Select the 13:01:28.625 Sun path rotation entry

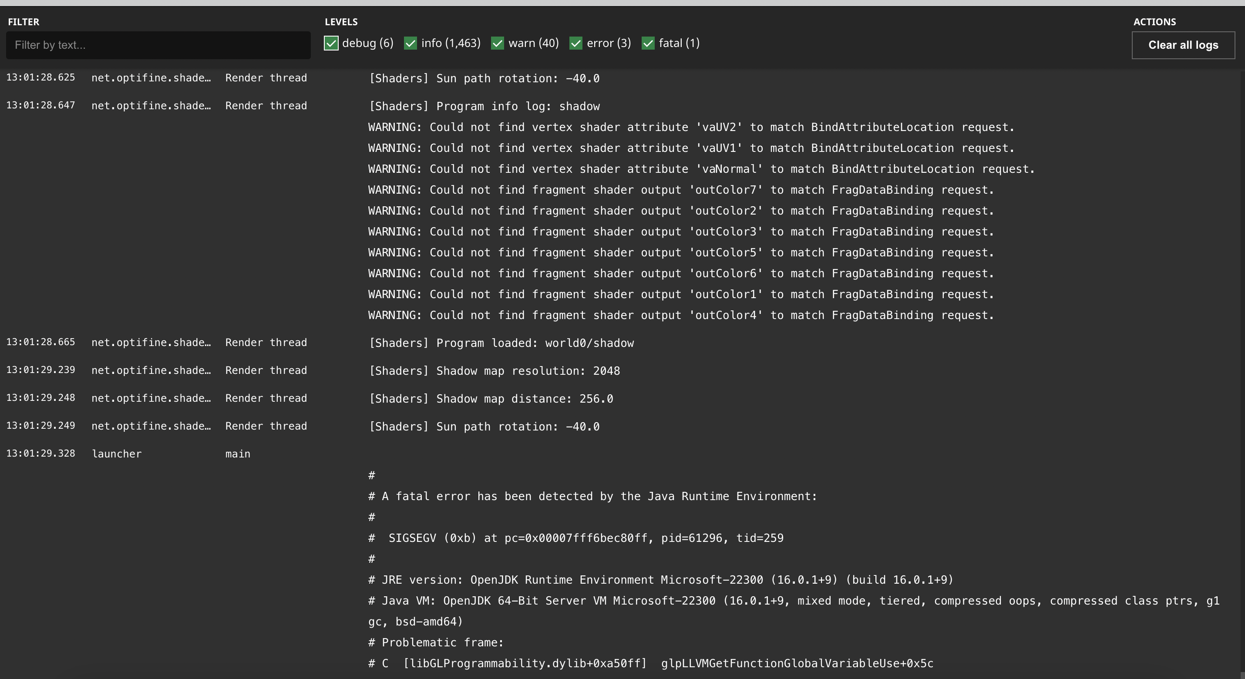pyautogui.click(x=484, y=78)
